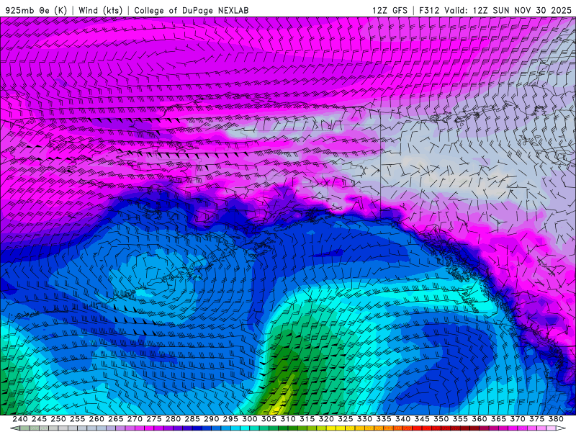Click the 275 color scale label

tap(153, 419)
